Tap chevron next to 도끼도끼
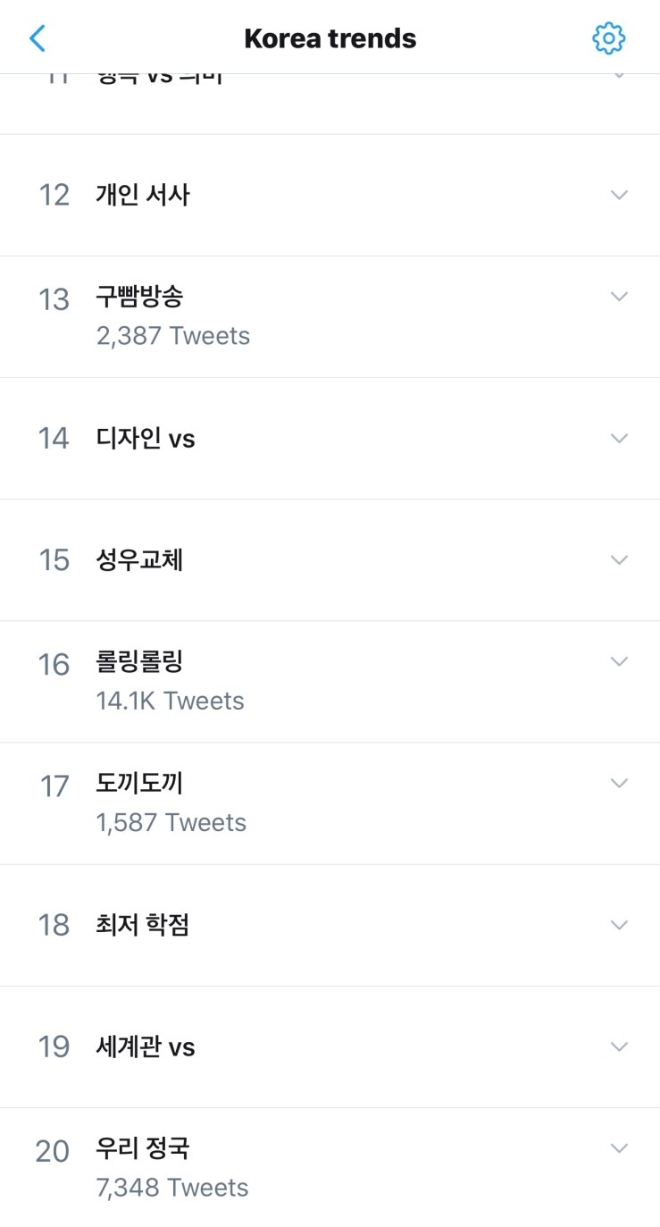The image size is (660, 1227). (x=619, y=783)
